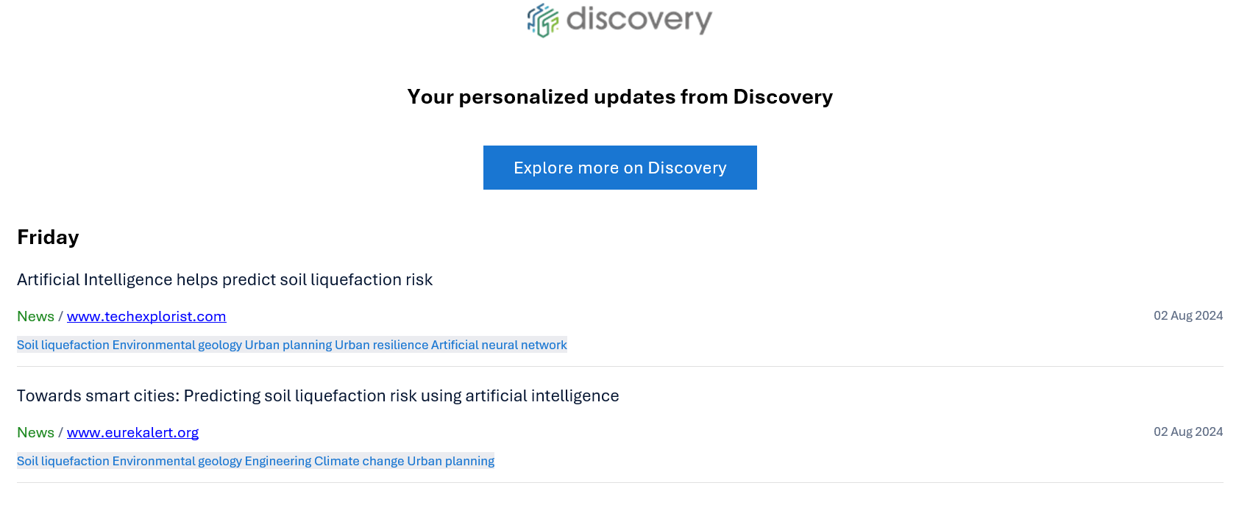1239x505 pixels.
Task: Click the Discovery logo icon
Action: (x=543, y=20)
